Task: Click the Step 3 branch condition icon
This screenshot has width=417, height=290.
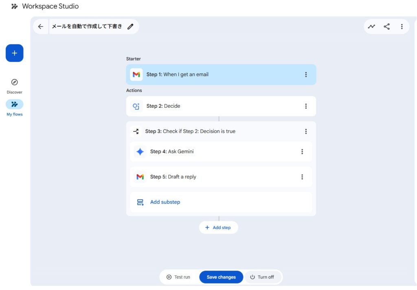Action: coord(136,131)
